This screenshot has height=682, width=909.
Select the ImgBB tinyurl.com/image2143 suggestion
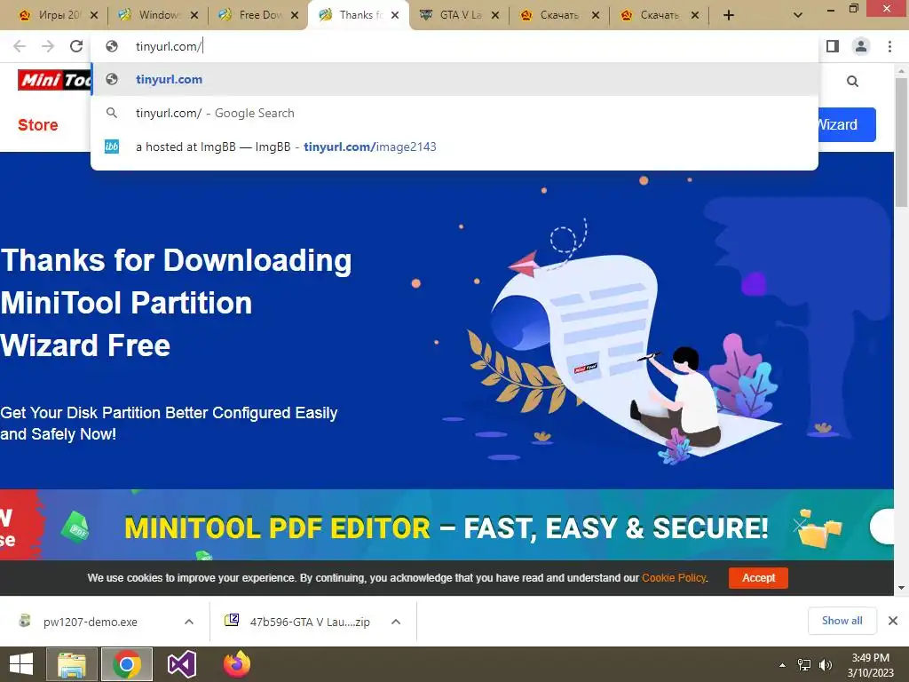click(x=454, y=147)
